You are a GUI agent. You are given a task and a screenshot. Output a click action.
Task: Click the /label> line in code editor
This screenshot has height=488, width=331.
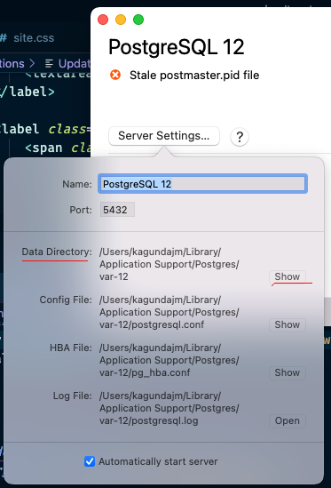click(x=28, y=92)
